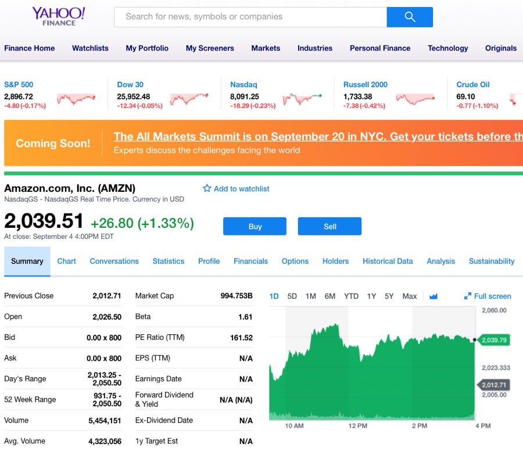
Task: Click the search magnifier icon
Action: tap(410, 17)
